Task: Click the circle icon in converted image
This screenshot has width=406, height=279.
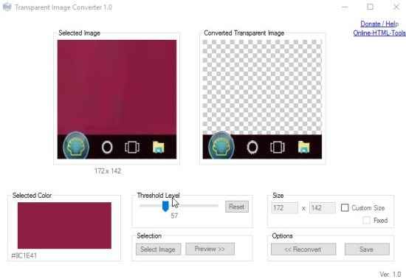Action: (x=252, y=148)
